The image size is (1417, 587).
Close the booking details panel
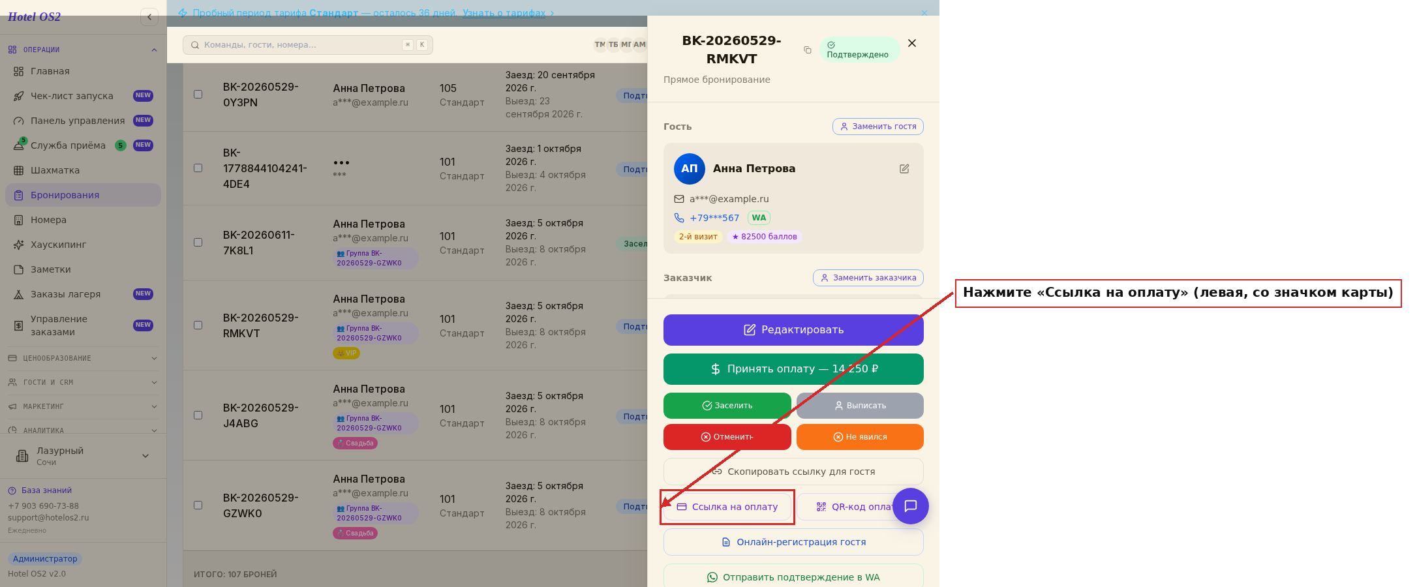click(912, 43)
